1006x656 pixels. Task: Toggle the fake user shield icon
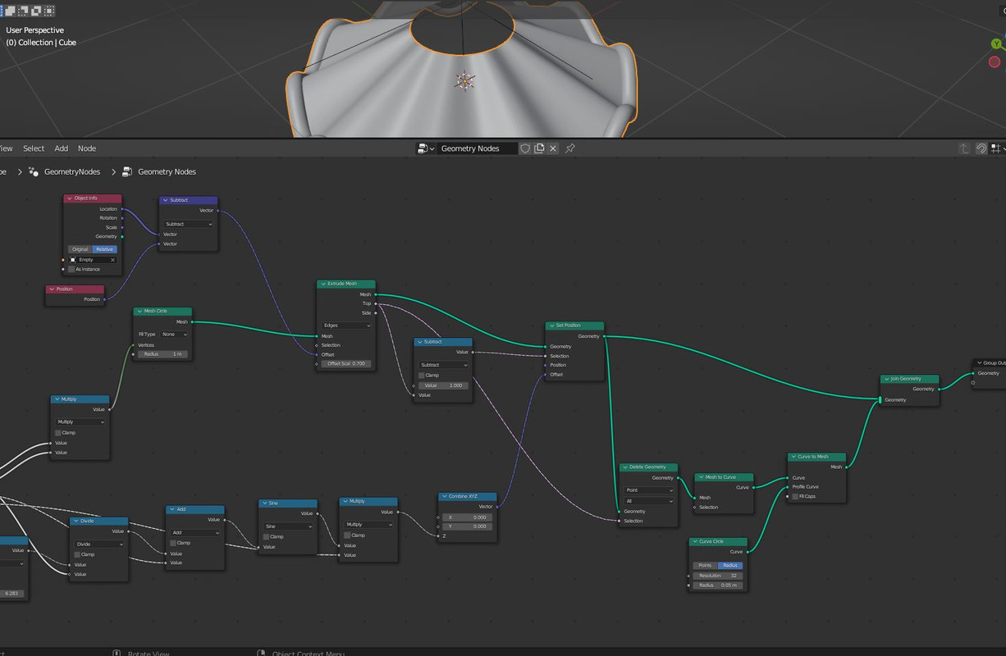[525, 148]
